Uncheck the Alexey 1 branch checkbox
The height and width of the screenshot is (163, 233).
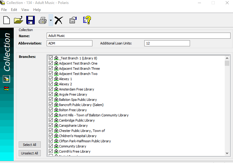tap(51, 79)
